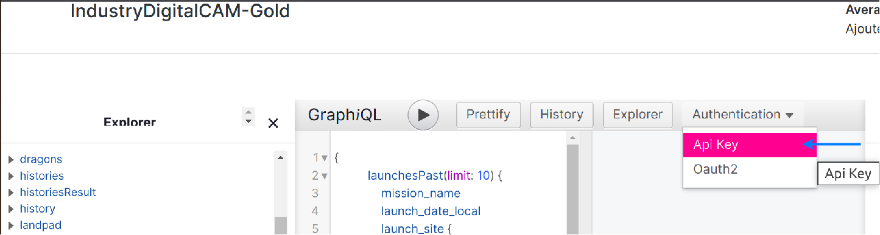Click launch_date_local field in query
This screenshot has width=880, height=235.
(x=431, y=211)
